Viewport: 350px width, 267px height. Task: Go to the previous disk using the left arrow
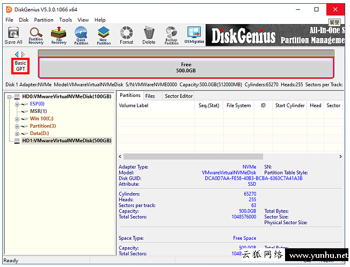coord(17,54)
